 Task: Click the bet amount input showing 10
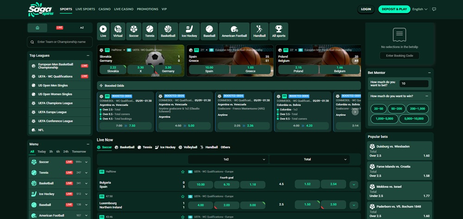point(414,84)
